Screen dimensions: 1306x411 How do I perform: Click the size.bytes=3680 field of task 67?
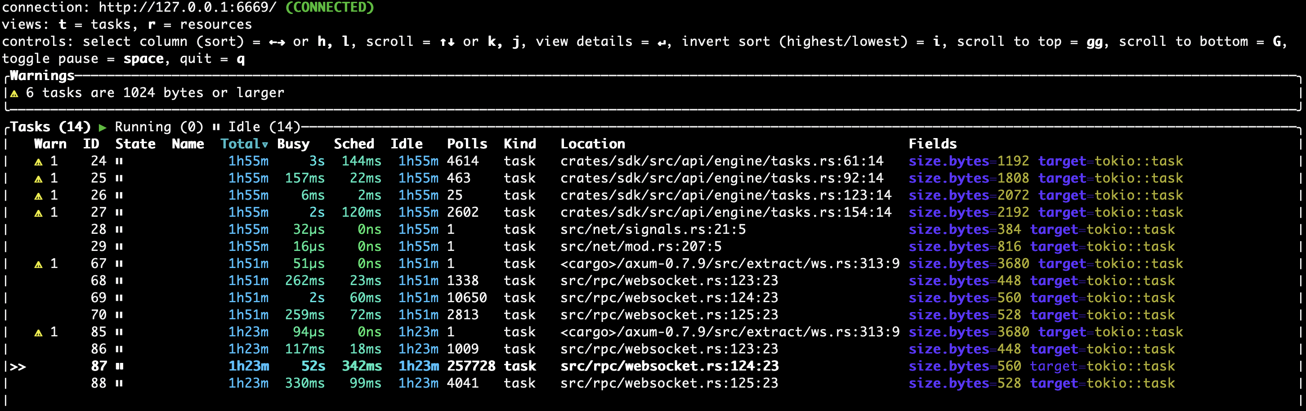pyautogui.click(x=968, y=264)
